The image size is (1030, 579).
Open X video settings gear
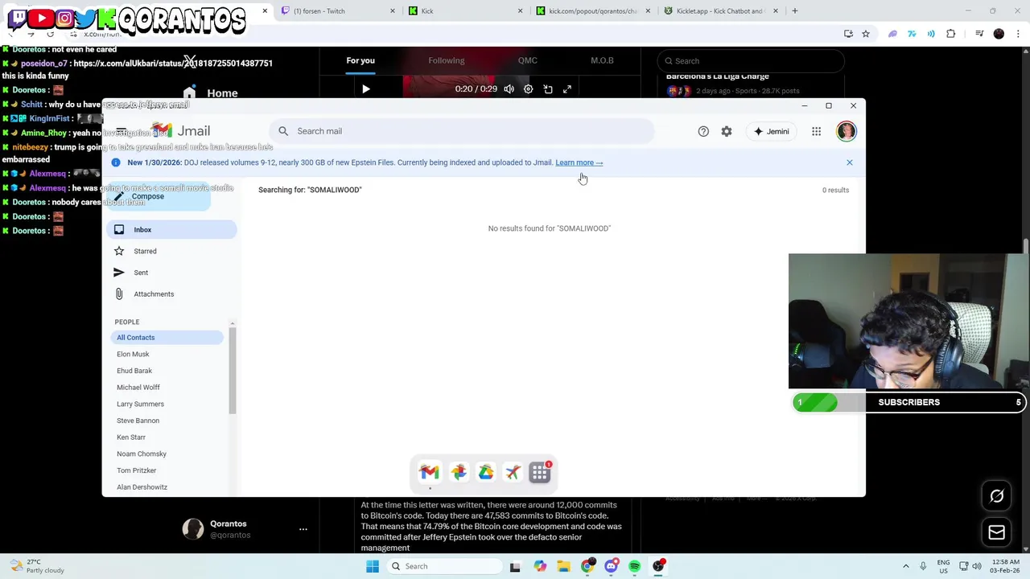click(x=528, y=89)
